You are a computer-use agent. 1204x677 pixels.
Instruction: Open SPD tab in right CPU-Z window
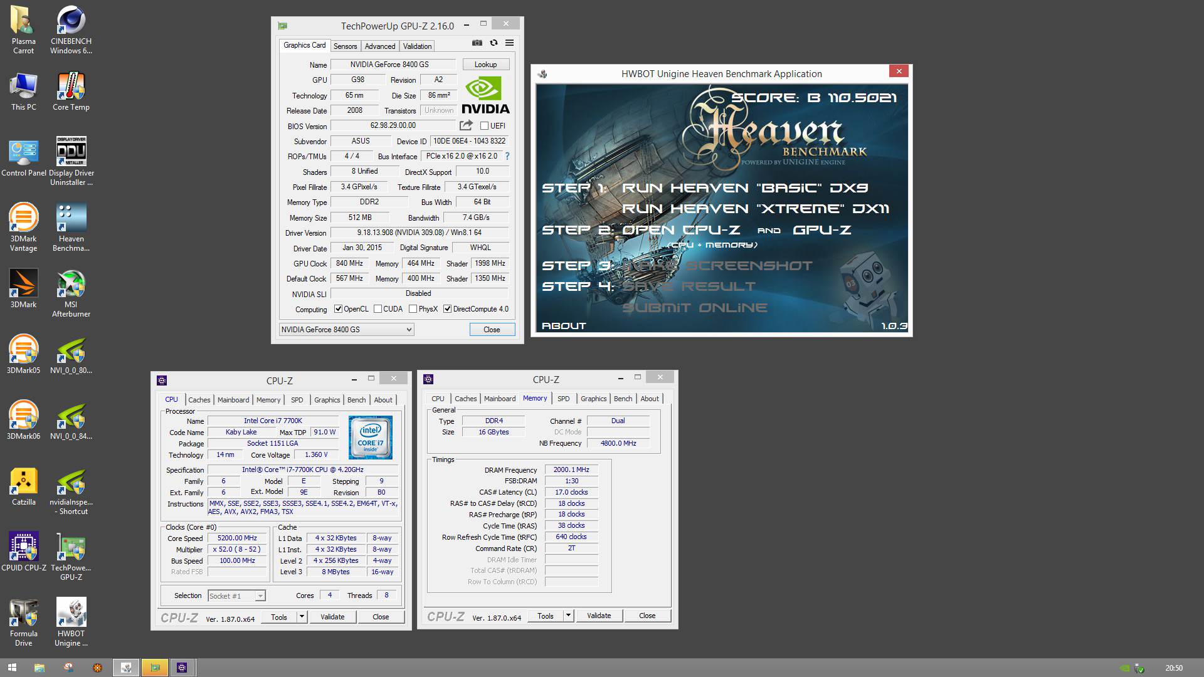click(564, 399)
